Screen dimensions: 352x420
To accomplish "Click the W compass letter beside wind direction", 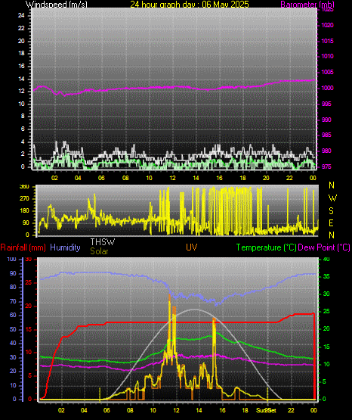I will pyautogui.click(x=332, y=198).
